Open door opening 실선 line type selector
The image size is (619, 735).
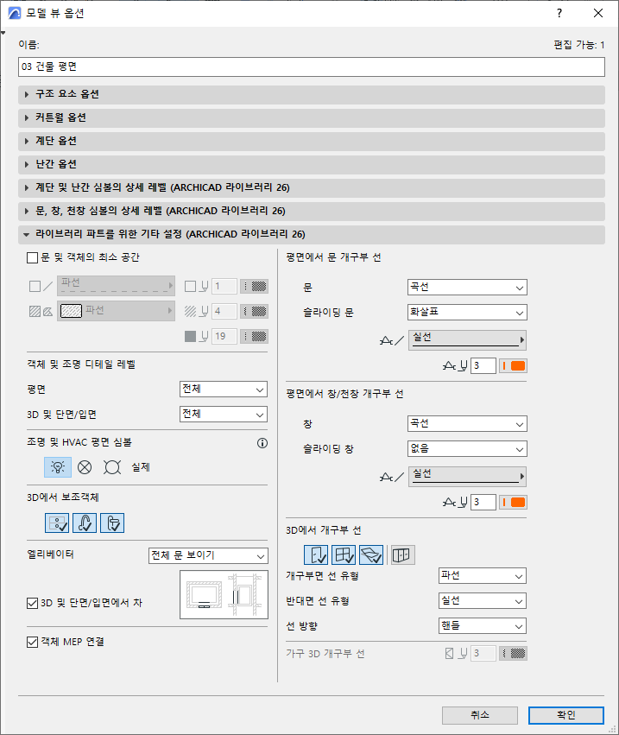467,339
